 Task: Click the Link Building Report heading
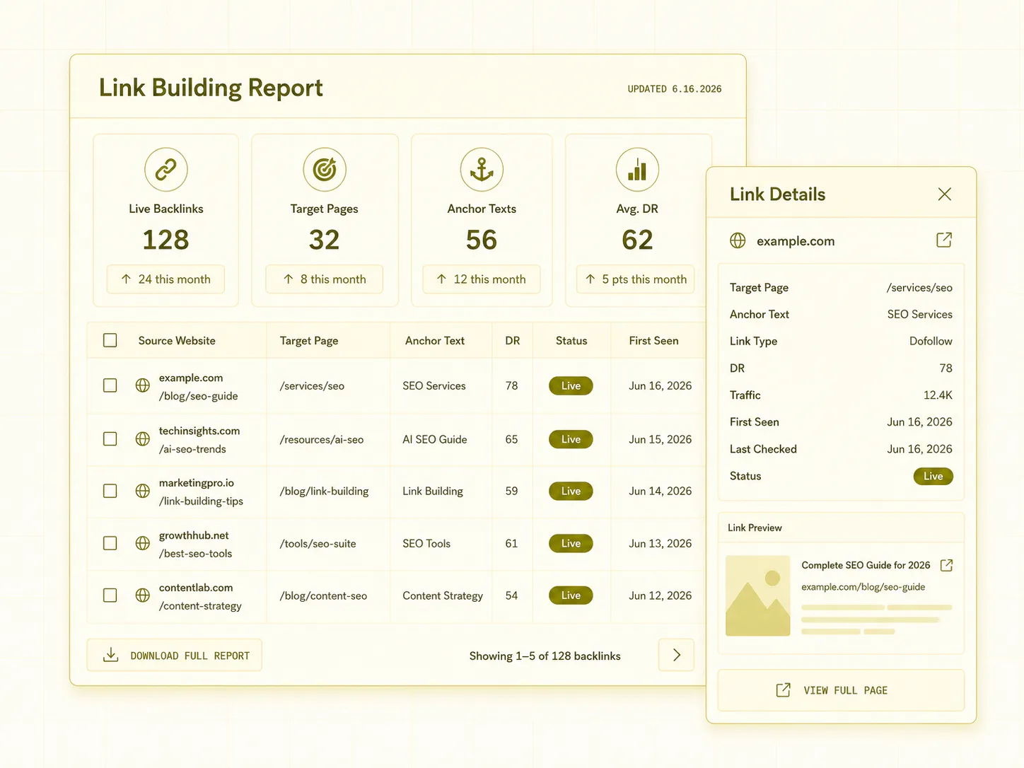coord(211,88)
